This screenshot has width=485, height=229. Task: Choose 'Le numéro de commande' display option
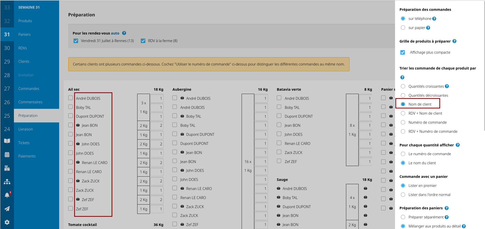point(403,154)
